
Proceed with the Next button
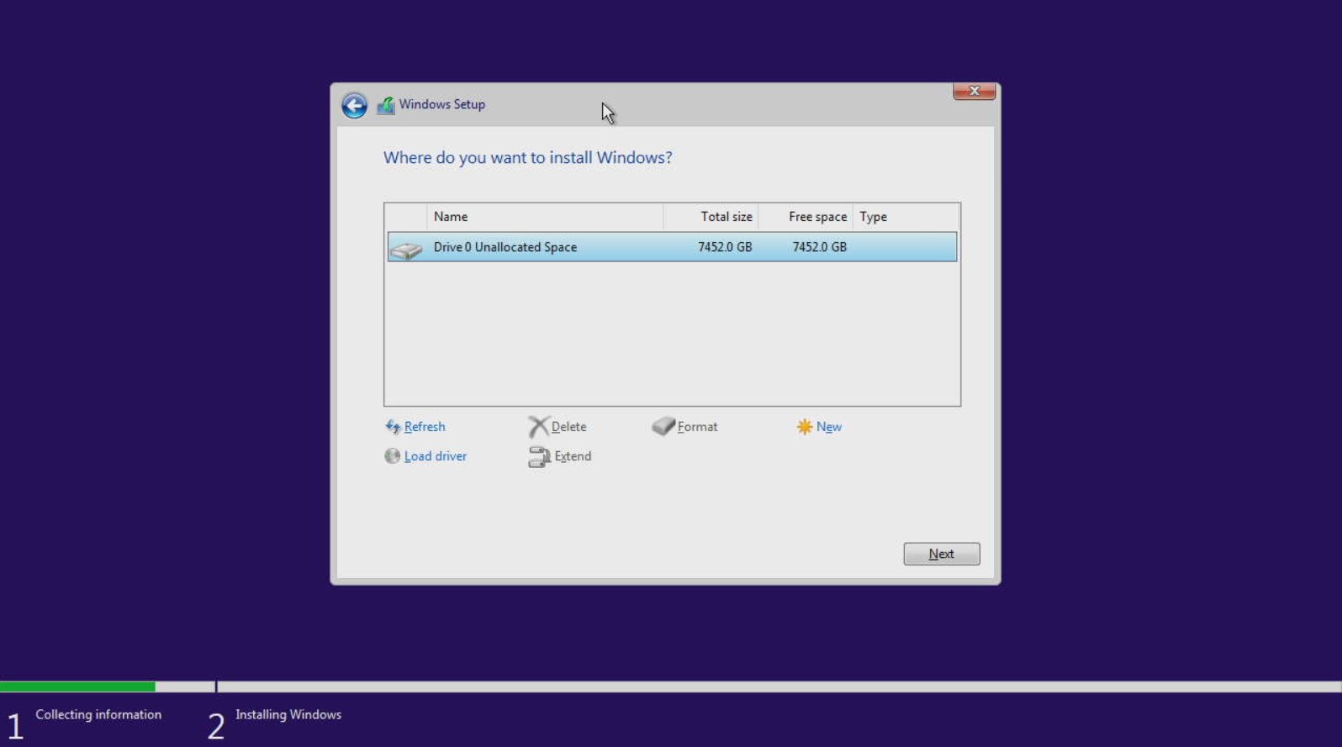point(942,554)
